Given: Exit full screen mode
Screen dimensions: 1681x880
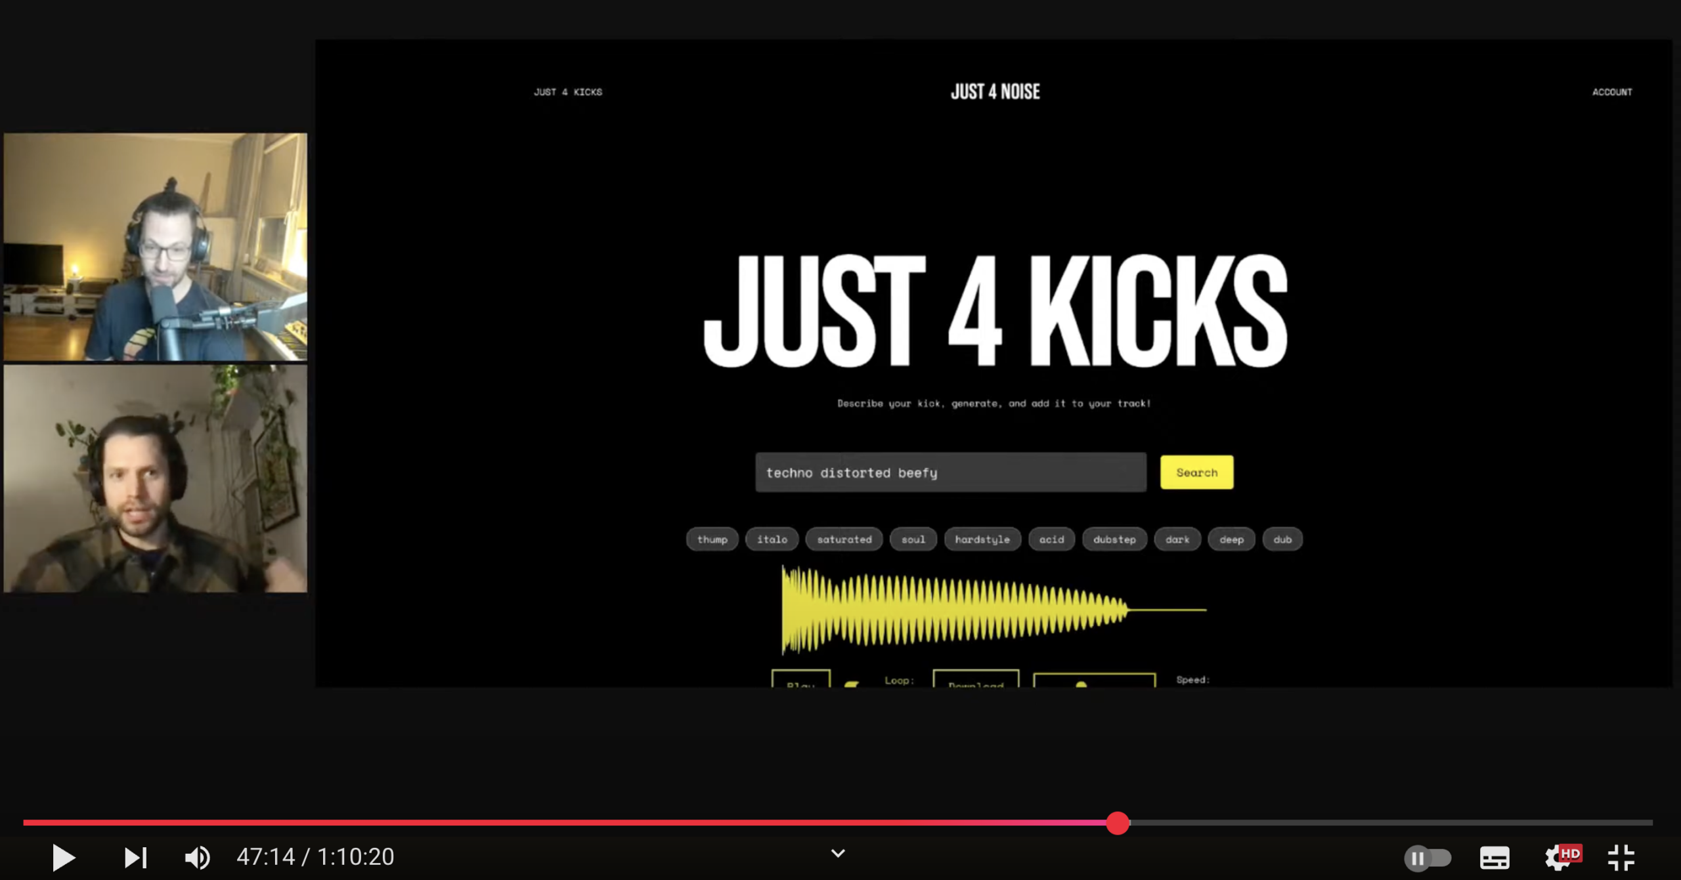Looking at the screenshot, I should point(1621,857).
